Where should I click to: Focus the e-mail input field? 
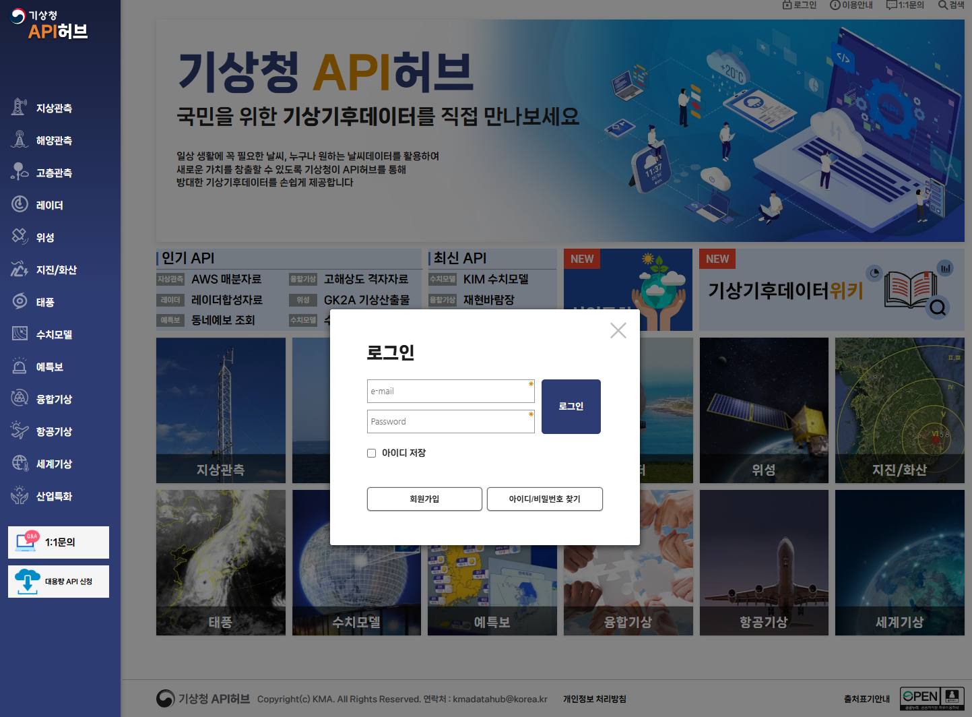(451, 391)
